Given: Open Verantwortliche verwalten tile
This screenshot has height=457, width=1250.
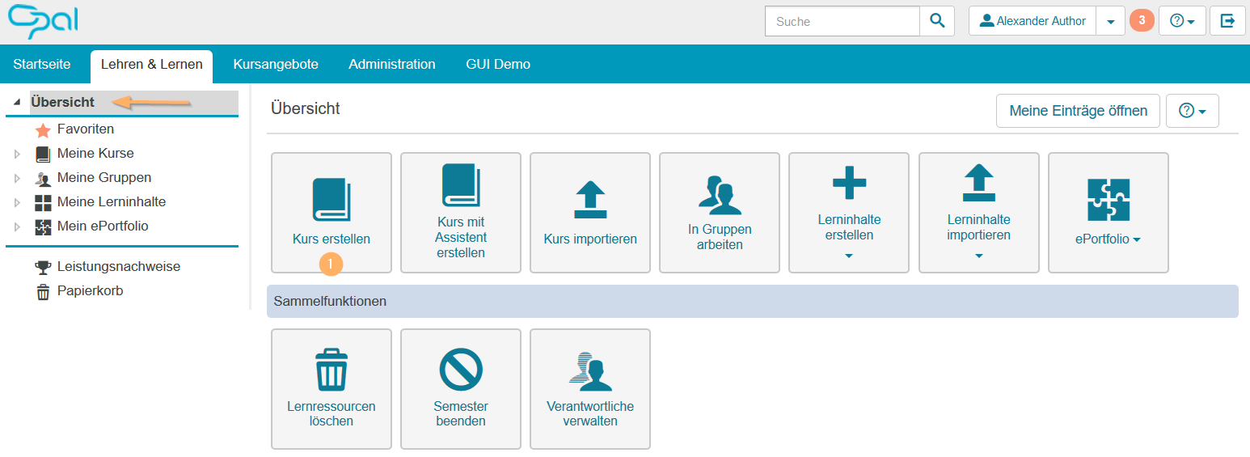Looking at the screenshot, I should [590, 389].
